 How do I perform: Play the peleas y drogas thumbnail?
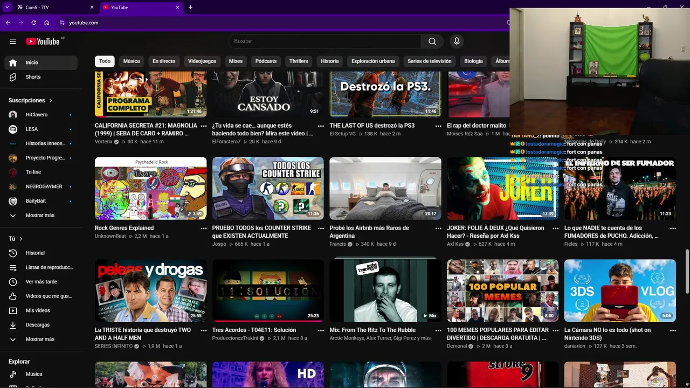(x=150, y=290)
